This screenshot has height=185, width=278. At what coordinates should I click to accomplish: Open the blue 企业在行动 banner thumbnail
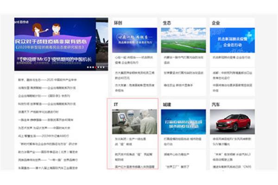[x=233, y=40]
